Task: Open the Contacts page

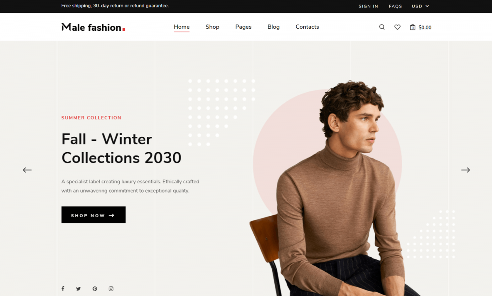Action: tap(307, 27)
